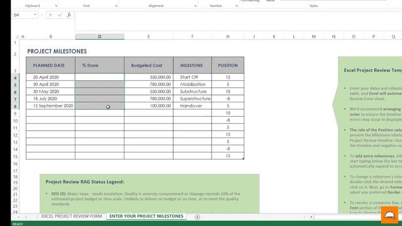Image resolution: width=402 pixels, height=226 pixels.
Task: Add a new sheet with plus icon
Action: tap(197, 217)
